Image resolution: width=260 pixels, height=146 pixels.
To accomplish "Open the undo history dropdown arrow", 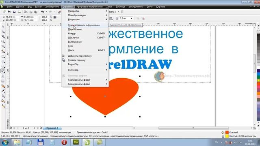I will pyautogui.click(x=46, y=12).
